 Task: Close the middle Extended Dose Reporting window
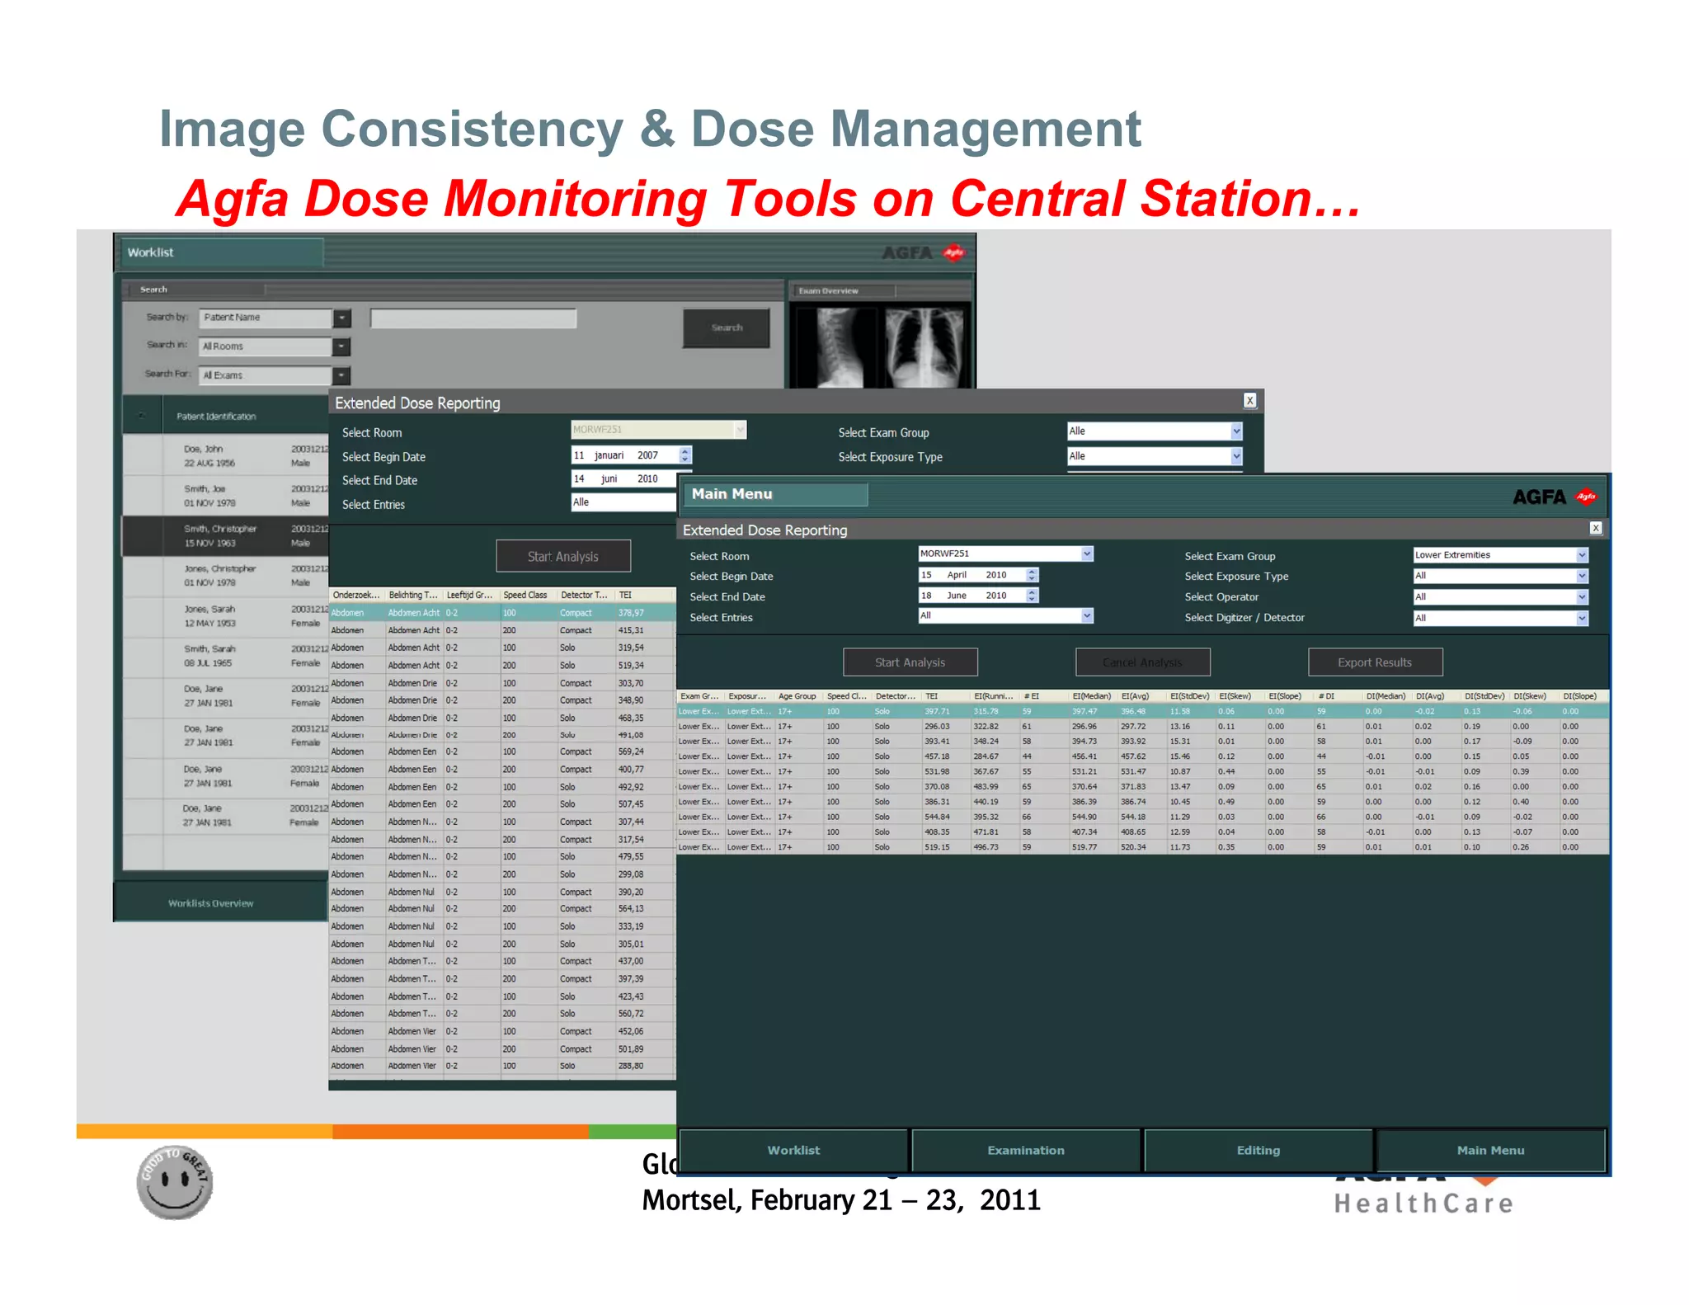1249,401
